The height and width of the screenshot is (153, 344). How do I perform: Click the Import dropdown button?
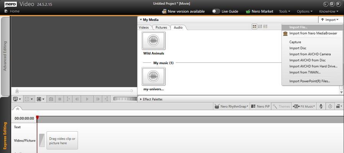pyautogui.click(x=330, y=20)
